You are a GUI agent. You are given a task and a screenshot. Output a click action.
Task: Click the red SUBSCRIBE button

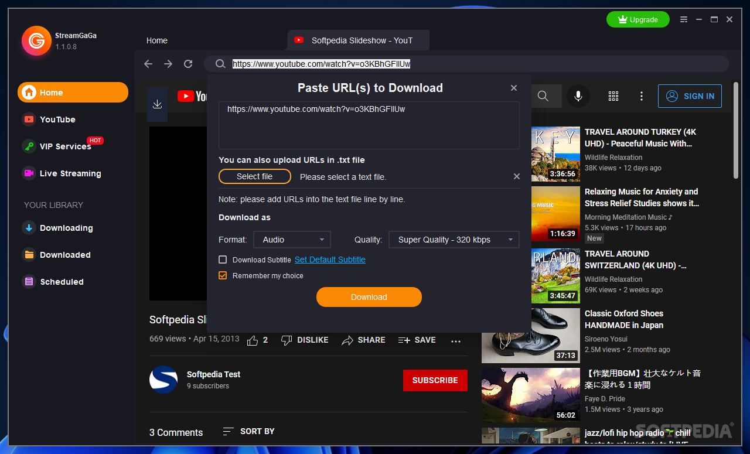[435, 380]
